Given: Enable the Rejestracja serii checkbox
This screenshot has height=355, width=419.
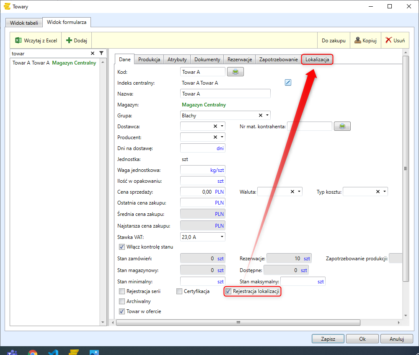Looking at the screenshot, I should pos(122,291).
